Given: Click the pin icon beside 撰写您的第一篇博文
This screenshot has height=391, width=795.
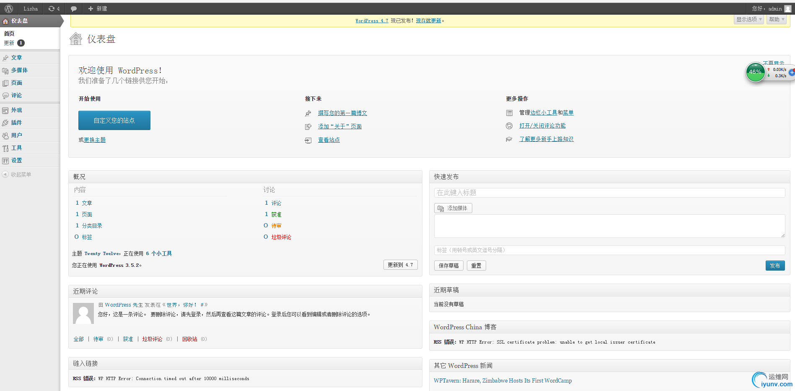Looking at the screenshot, I should pos(308,113).
